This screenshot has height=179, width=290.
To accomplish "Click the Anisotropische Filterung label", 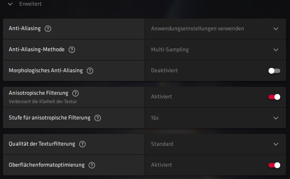I will tap(38, 93).
